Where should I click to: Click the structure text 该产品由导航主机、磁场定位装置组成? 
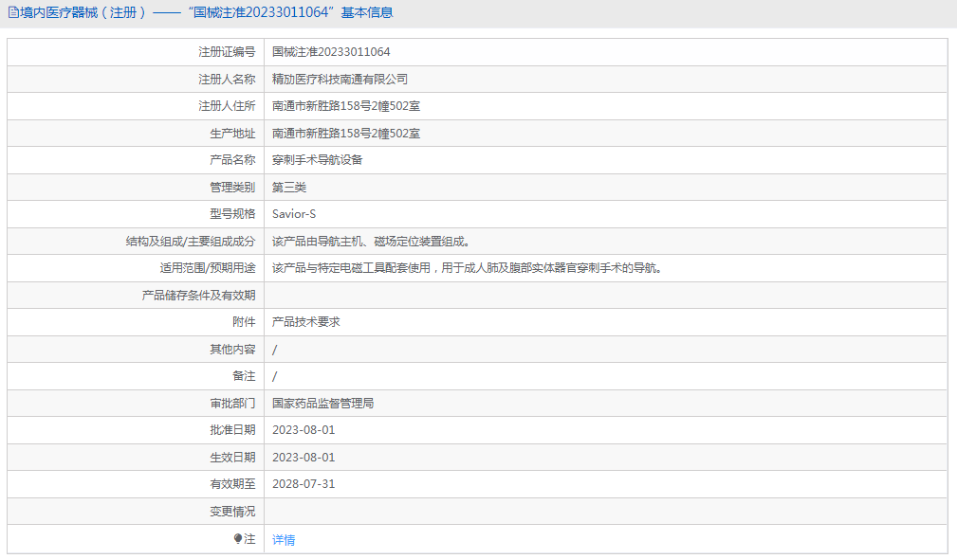371,242
